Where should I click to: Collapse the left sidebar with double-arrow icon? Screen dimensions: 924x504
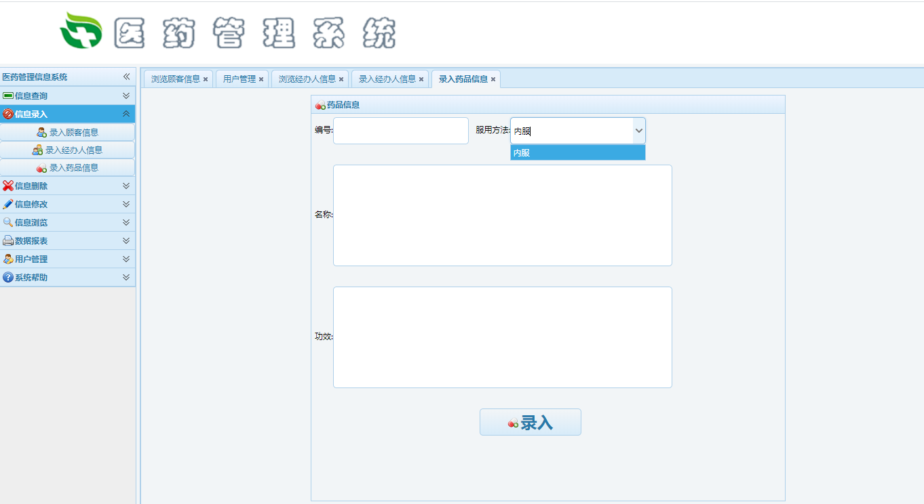click(126, 77)
